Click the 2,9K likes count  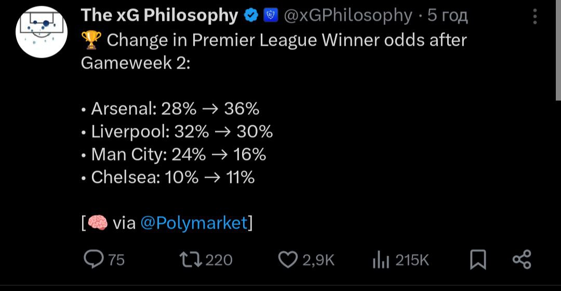pos(318,259)
